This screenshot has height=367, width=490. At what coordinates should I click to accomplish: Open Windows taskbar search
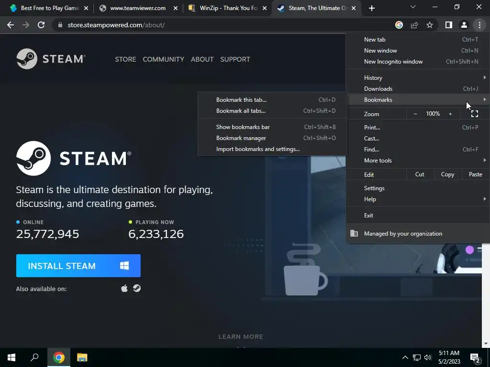(x=34, y=357)
